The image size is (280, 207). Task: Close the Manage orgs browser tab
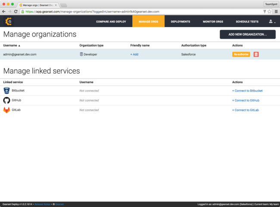pyautogui.click(x=56, y=5)
